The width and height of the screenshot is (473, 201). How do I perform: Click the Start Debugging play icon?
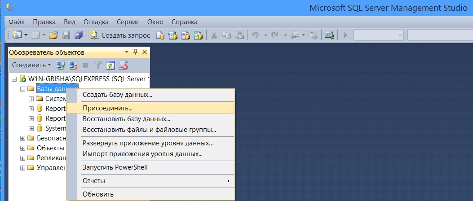tap(345, 35)
